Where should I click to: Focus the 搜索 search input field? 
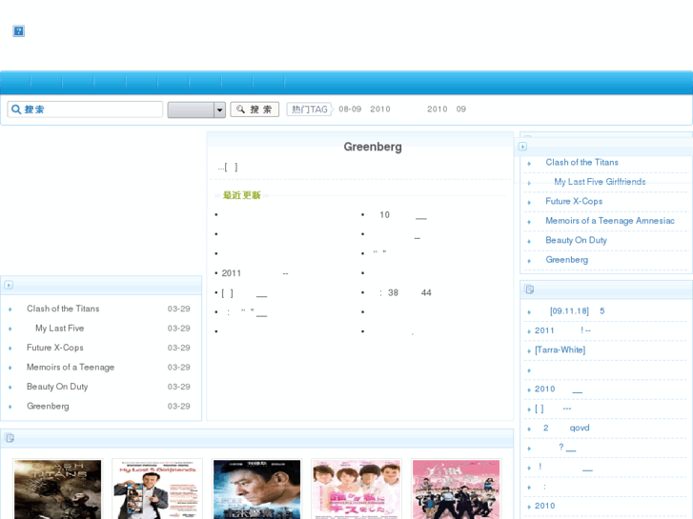point(85,110)
